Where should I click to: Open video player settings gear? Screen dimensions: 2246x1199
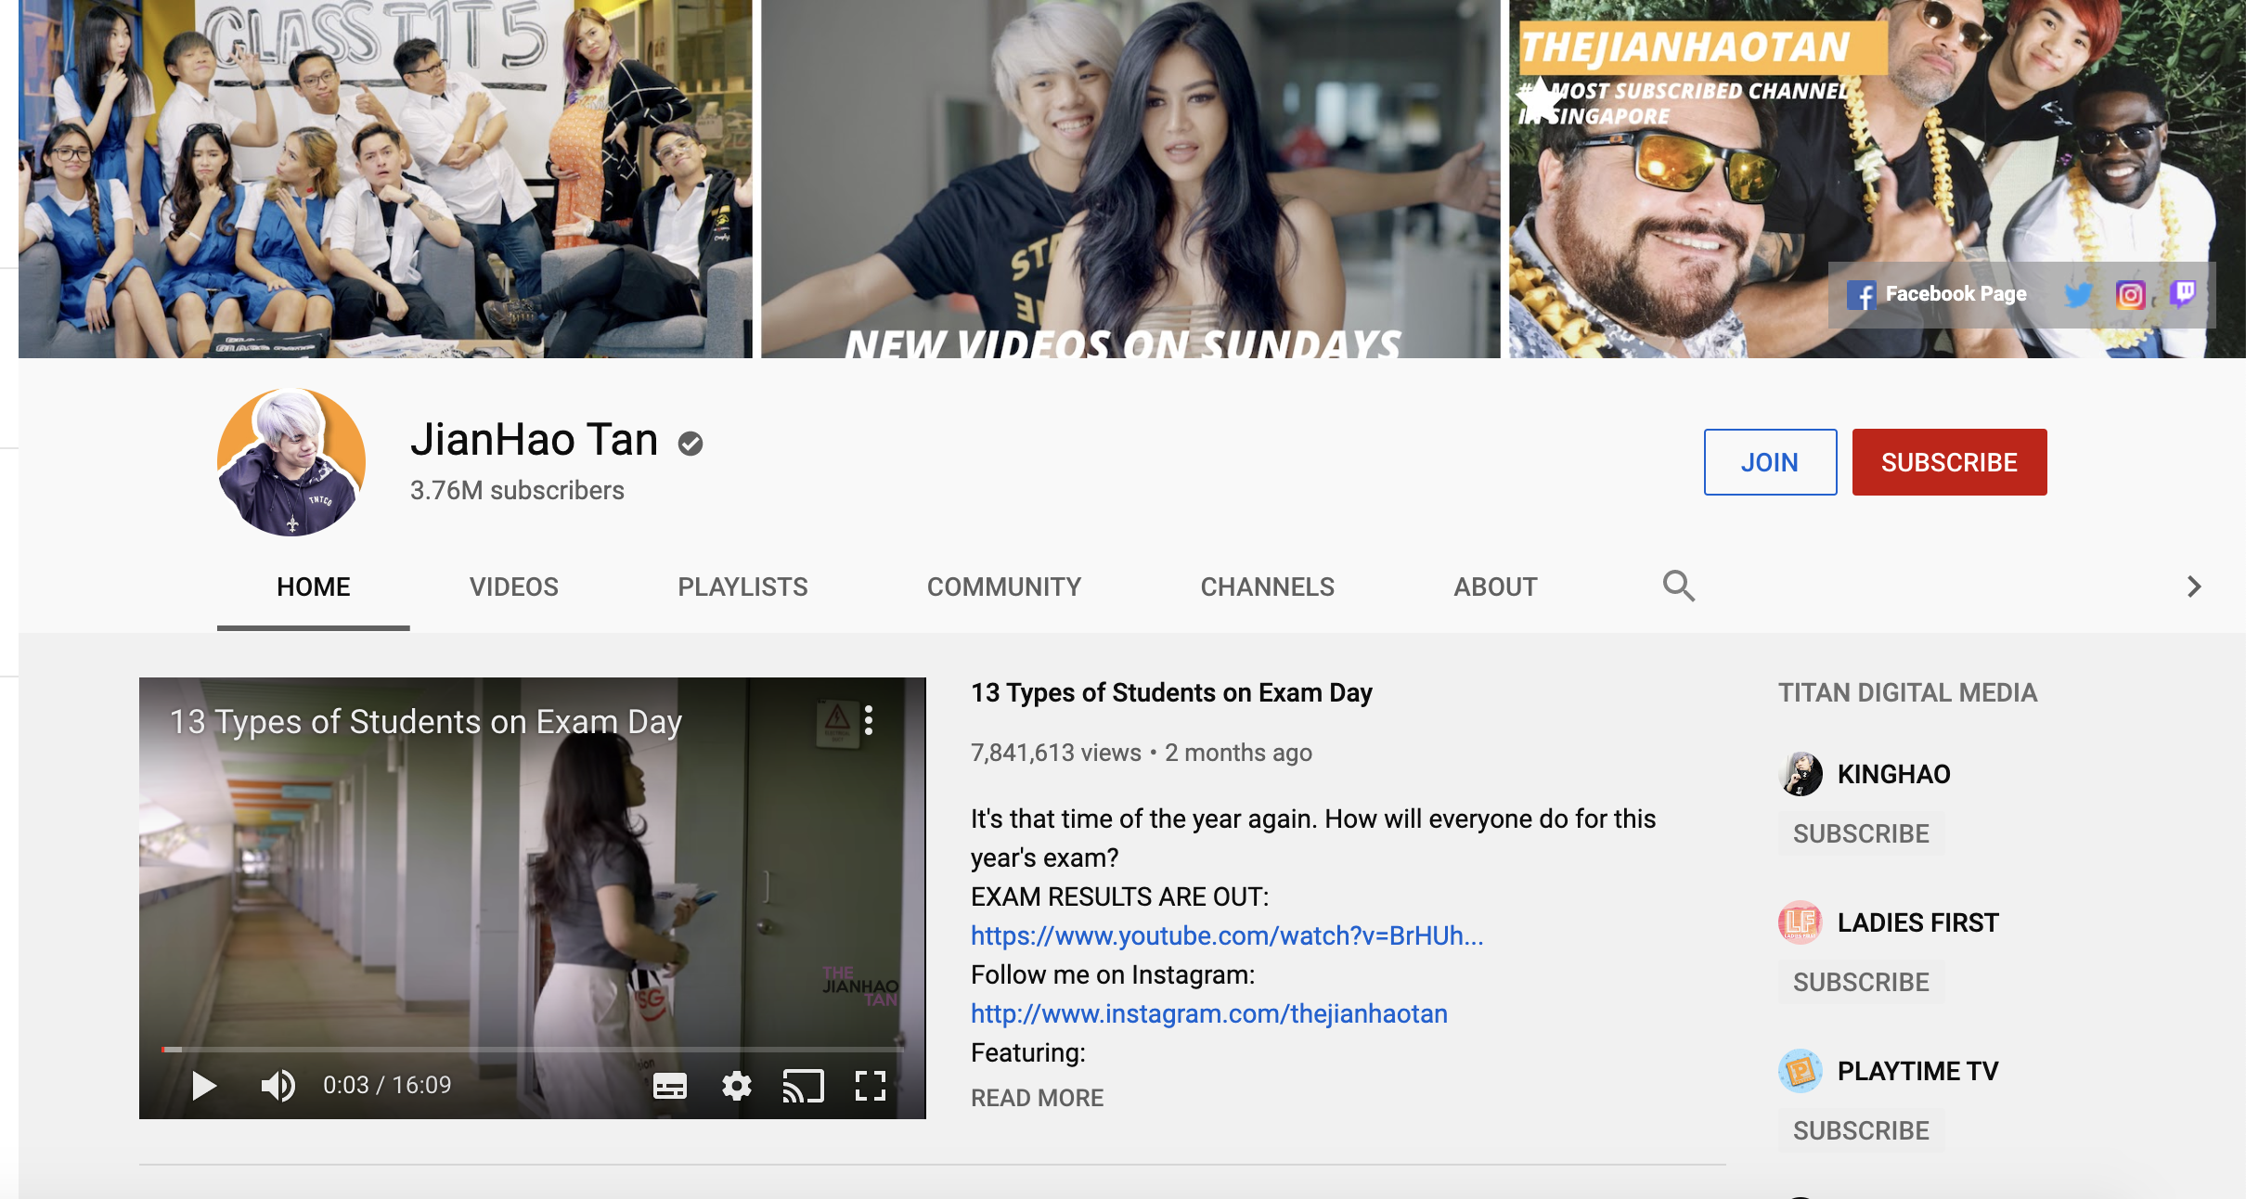coord(737,1085)
